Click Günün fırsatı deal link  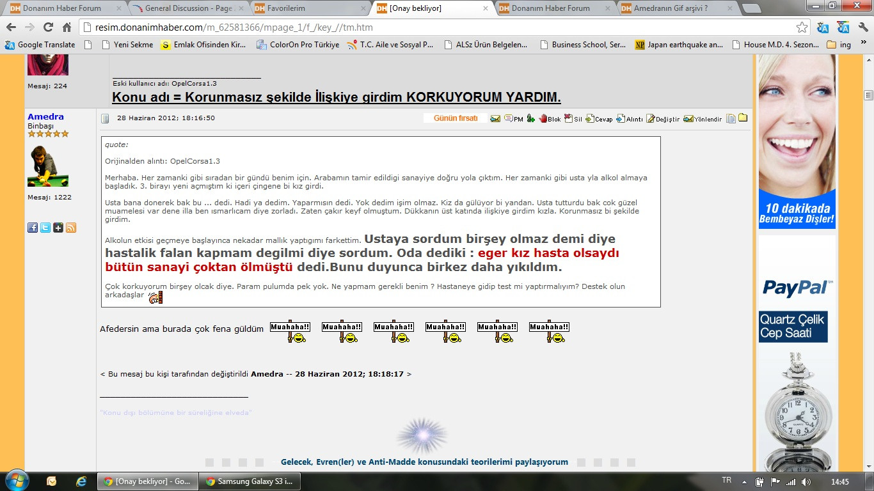pos(456,118)
